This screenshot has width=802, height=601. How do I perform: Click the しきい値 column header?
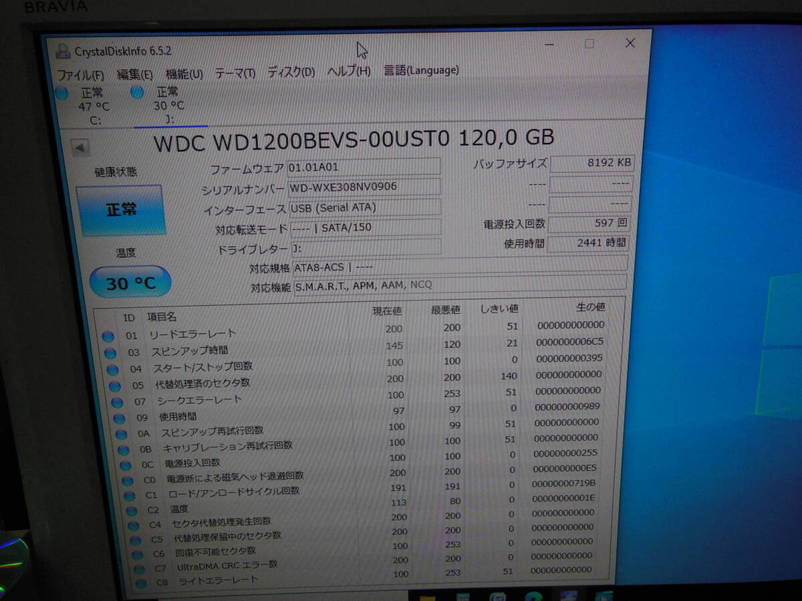click(499, 309)
